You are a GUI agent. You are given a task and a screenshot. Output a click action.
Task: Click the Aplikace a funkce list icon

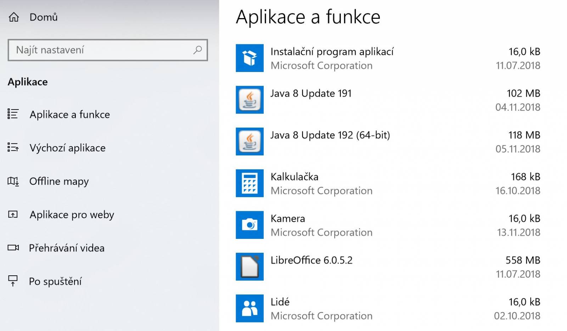pos(13,114)
